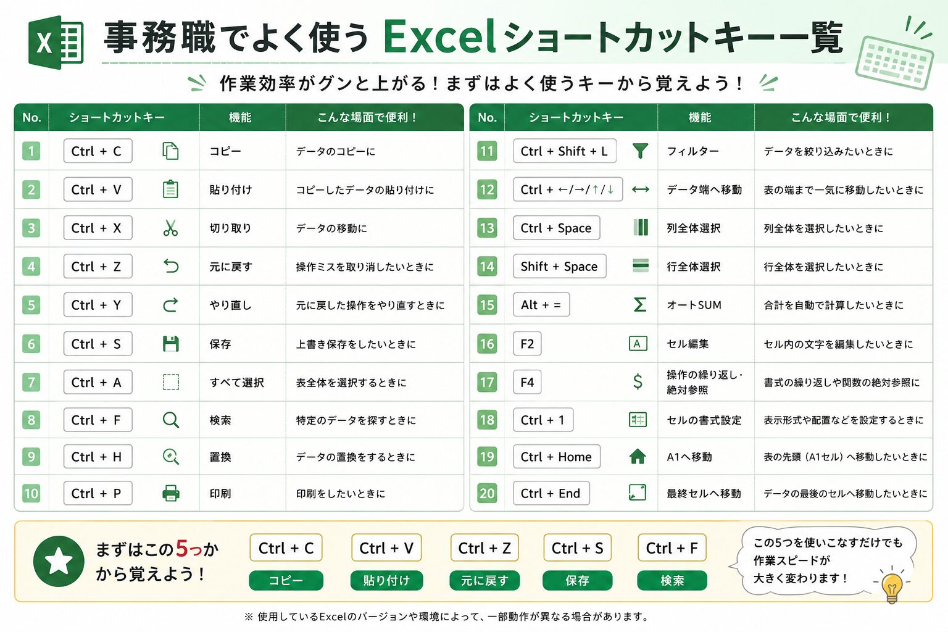Click the last-cell arrow icon in row 20
This screenshot has height=632, width=948.
pos(638,493)
